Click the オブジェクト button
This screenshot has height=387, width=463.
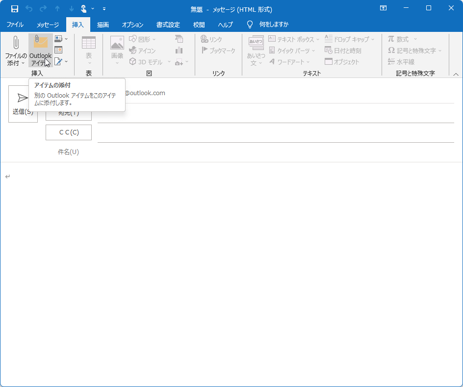point(342,62)
